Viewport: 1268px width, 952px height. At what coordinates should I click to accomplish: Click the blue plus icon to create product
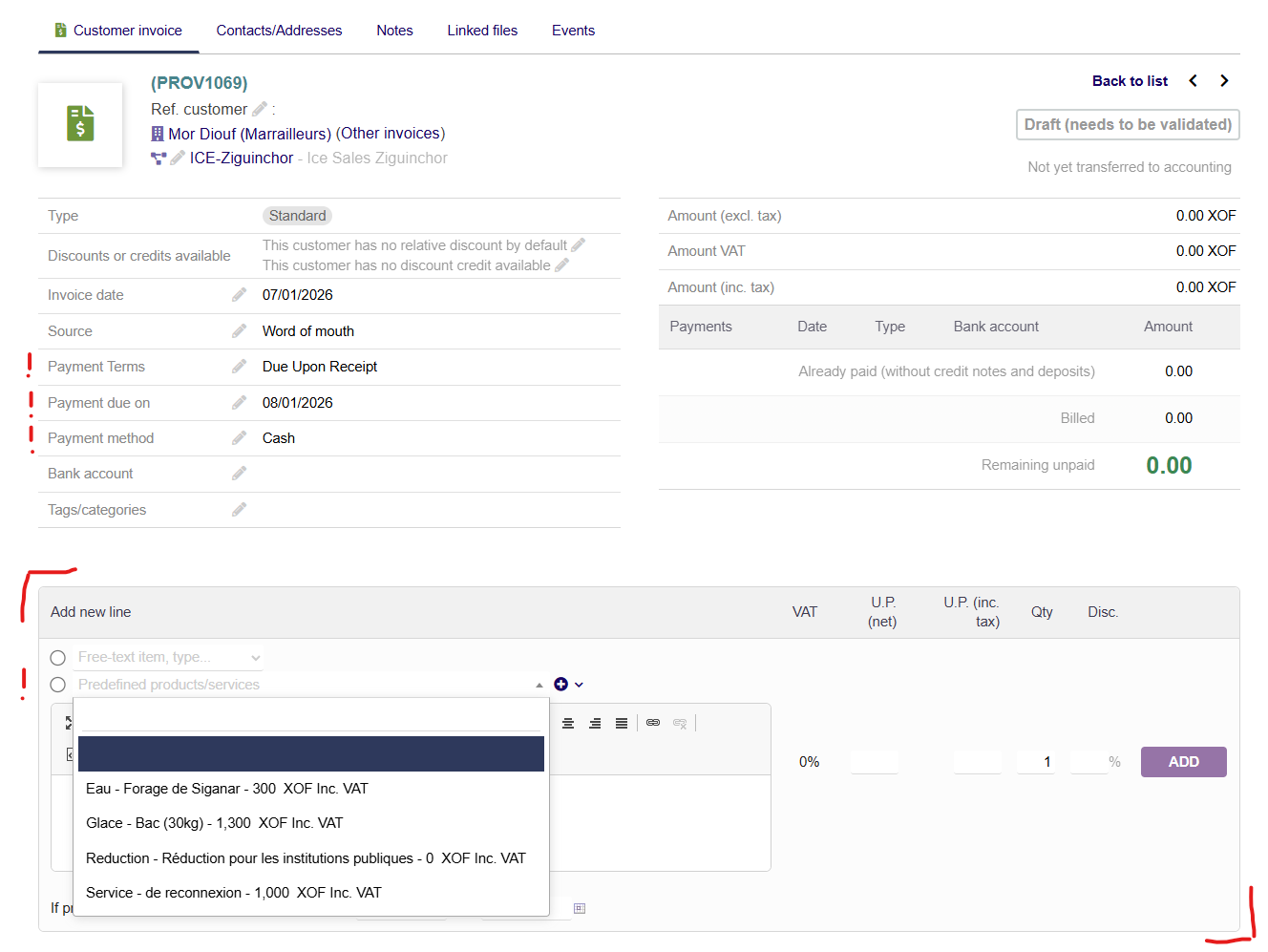561,684
